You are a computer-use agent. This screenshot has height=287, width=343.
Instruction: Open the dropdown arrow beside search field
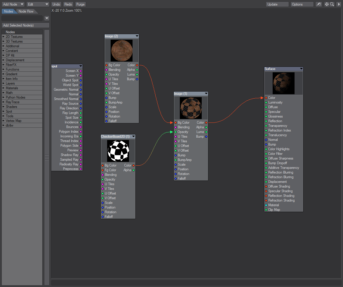47,18
